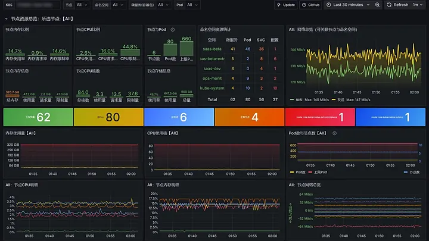Open the 命名空间 All variable dropdown
Image resolution: width=429 pixels, height=241 pixels.
[x=118, y=5]
